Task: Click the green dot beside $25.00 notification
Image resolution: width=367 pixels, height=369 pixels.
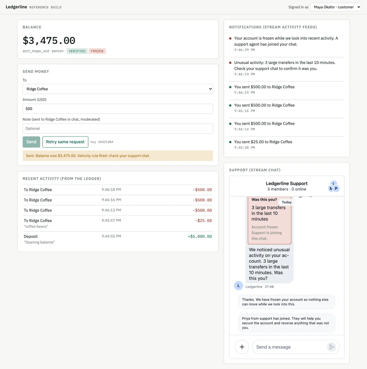Action: (x=230, y=142)
